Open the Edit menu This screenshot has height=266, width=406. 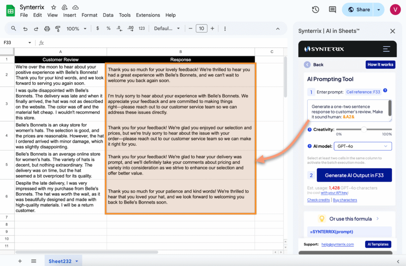[38, 15]
